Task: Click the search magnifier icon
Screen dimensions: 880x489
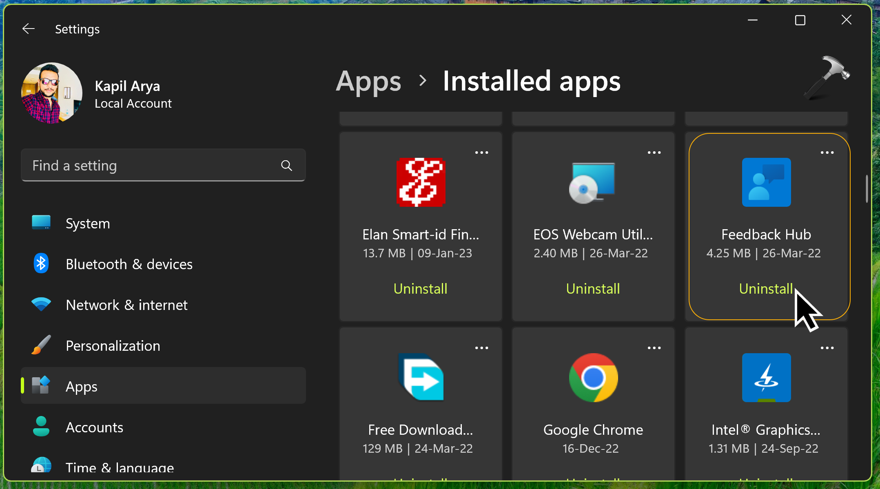Action: 286,166
